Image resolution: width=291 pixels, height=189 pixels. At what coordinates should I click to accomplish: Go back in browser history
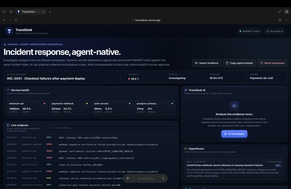pyautogui.click(x=4, y=20)
